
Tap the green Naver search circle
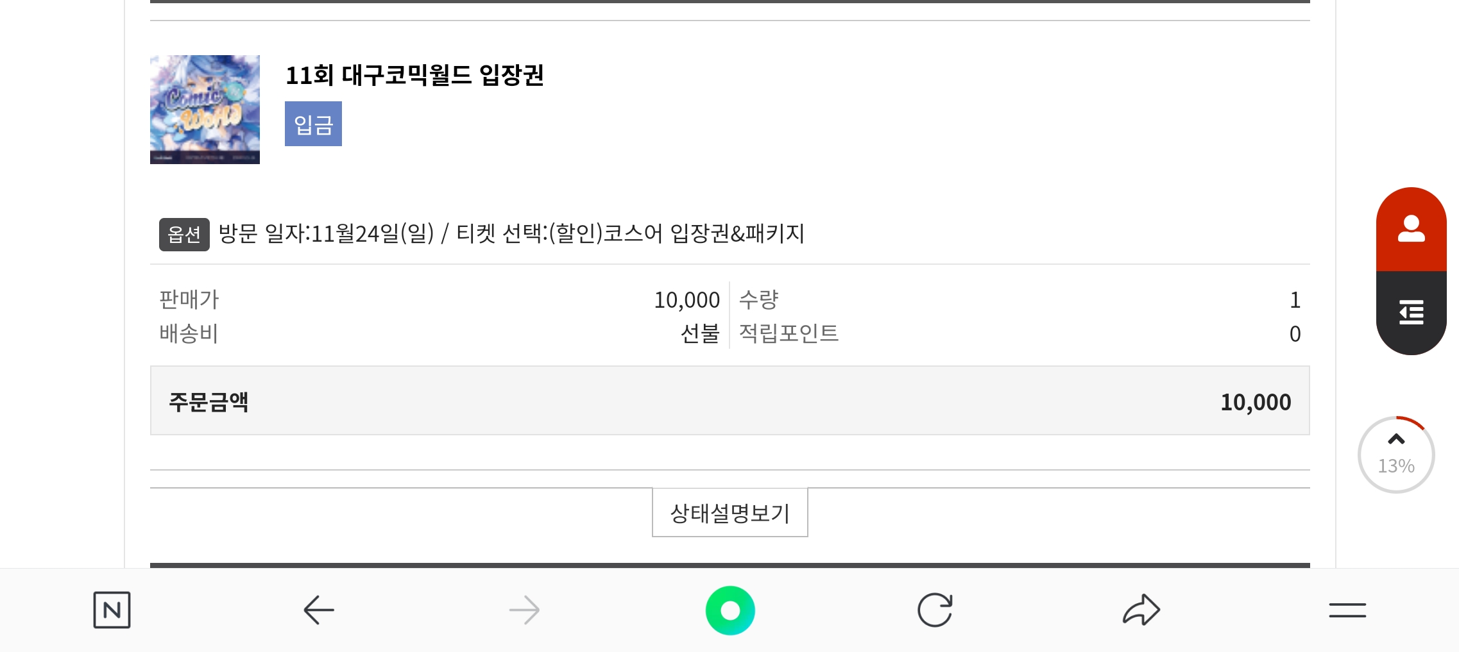click(x=730, y=610)
